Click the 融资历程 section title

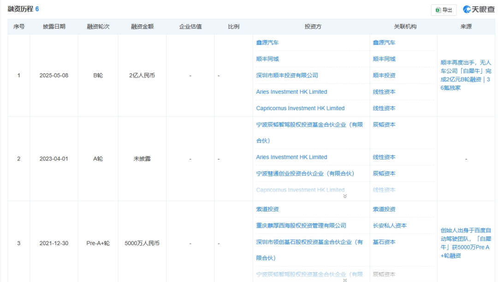[20, 9]
